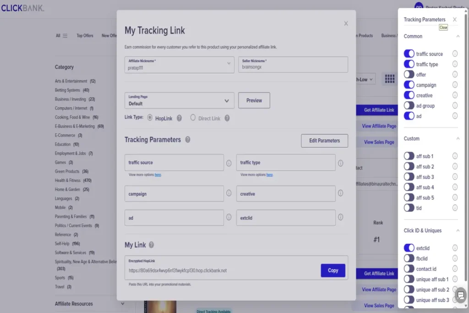Show info for contact id parameter
Viewport: 469px width, 313px height.
pyautogui.click(x=455, y=269)
